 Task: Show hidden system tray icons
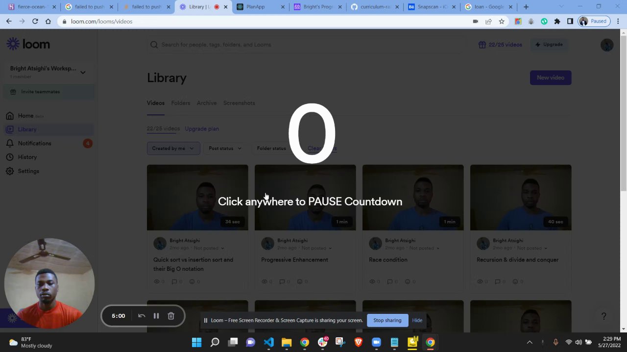(x=530, y=342)
